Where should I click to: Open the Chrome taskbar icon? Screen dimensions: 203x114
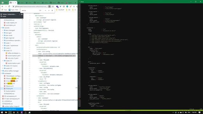tap(14, 112)
